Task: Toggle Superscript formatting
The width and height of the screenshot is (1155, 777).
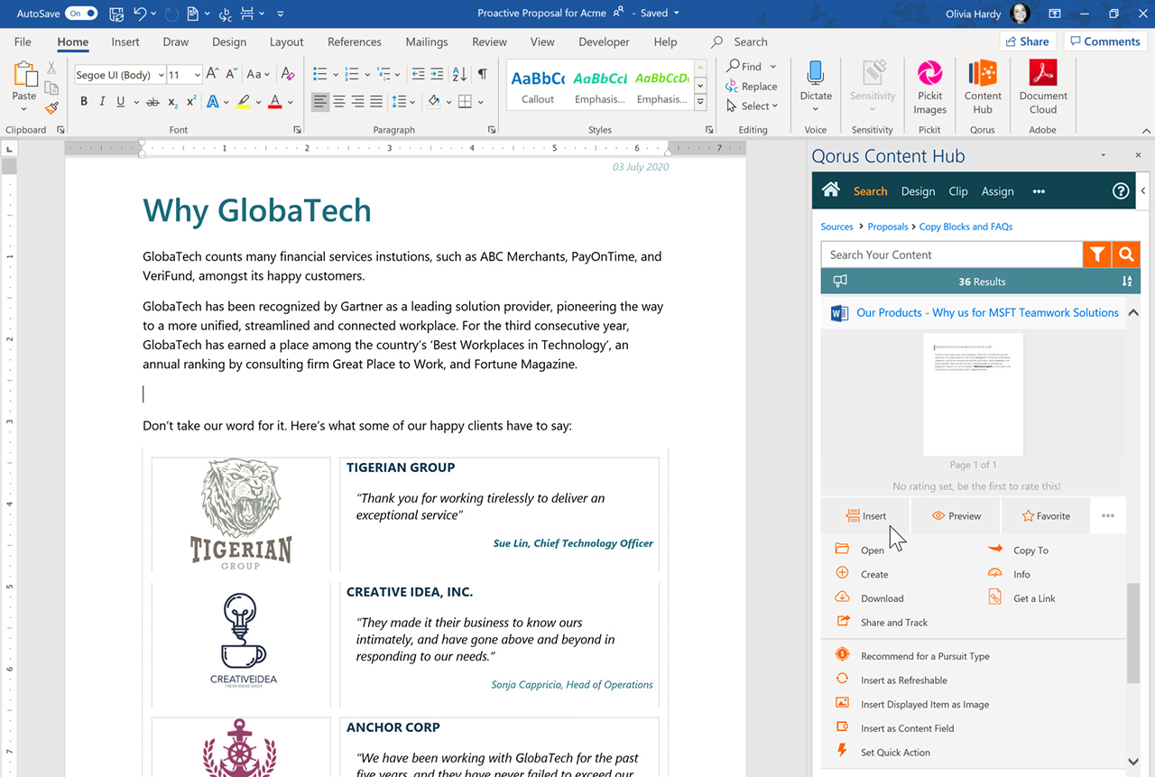Action: tap(191, 102)
